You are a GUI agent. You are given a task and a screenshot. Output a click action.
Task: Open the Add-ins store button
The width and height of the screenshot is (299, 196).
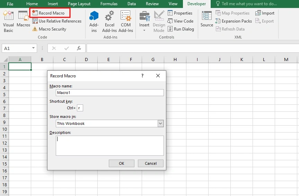94,22
